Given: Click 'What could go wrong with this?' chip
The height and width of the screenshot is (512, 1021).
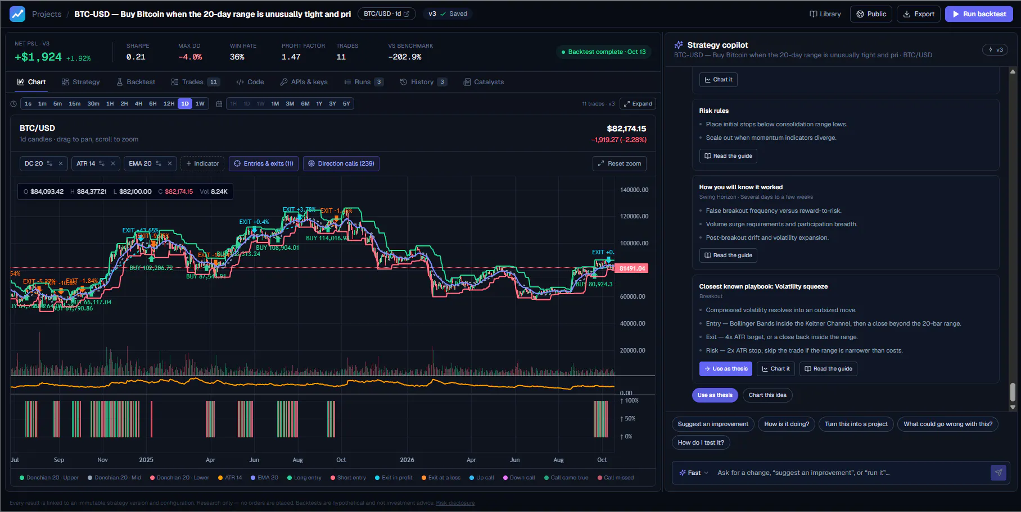Looking at the screenshot, I should click(x=948, y=424).
